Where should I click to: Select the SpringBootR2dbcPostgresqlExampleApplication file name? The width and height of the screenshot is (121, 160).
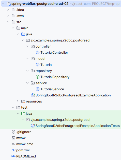pos(73,95)
